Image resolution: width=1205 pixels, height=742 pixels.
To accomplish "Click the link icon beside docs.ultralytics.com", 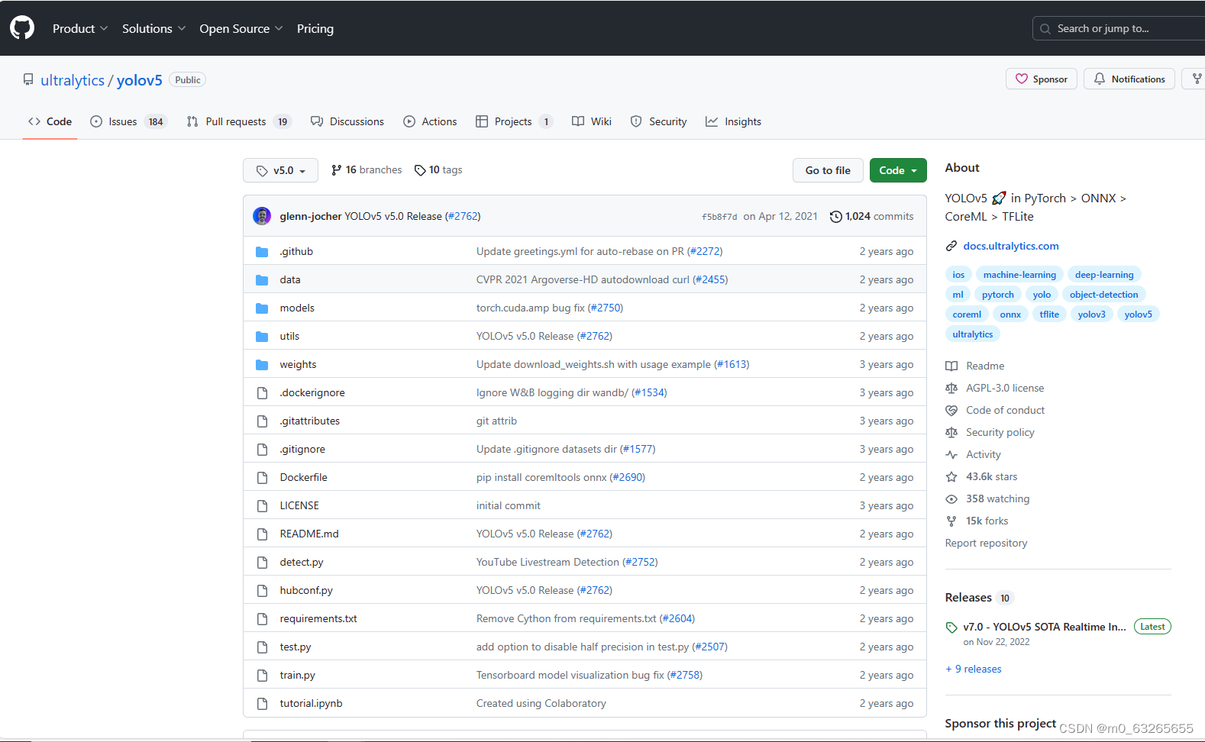I will click(x=951, y=246).
